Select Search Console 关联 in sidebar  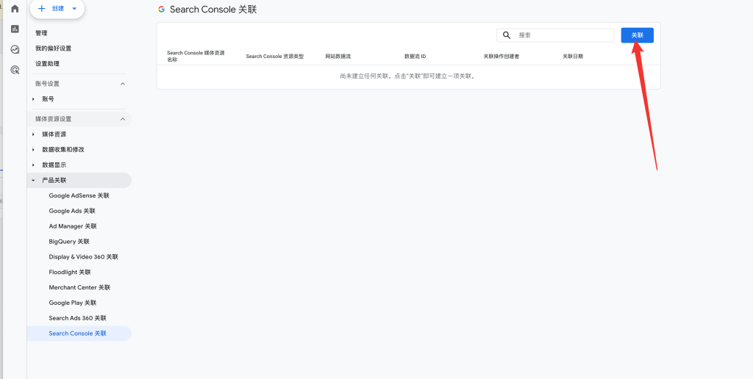[79, 333]
